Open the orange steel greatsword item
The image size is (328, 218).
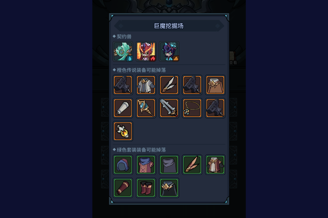coord(169,108)
